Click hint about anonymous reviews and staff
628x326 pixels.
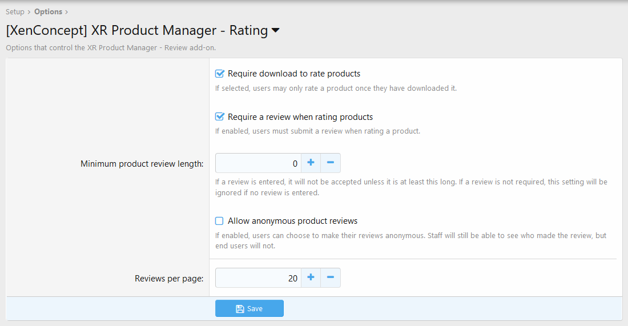(411, 241)
